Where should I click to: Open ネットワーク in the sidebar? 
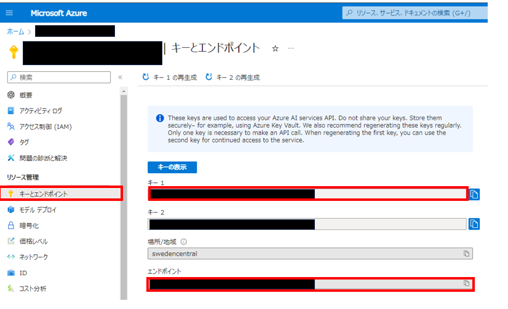(33, 257)
